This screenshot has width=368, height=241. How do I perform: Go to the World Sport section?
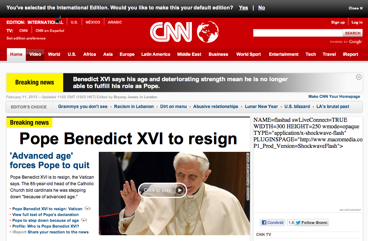tap(248, 54)
